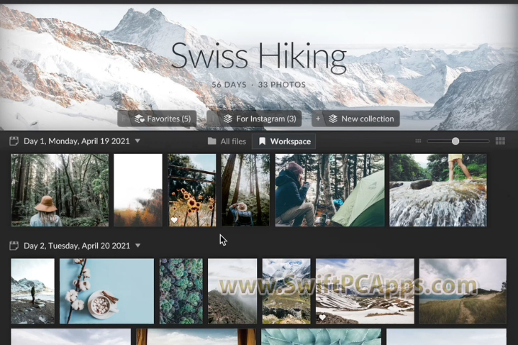
Task: Select the woman in hat forest photo
Action: [60, 190]
